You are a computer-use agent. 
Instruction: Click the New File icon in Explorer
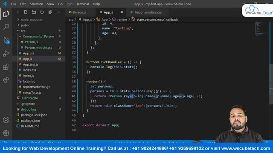click(26, 12)
